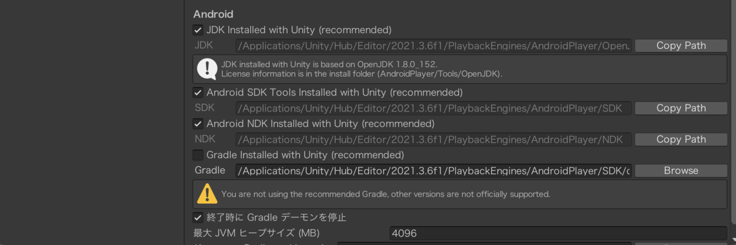
Task: Copy the NDK path
Action: [x=681, y=139]
